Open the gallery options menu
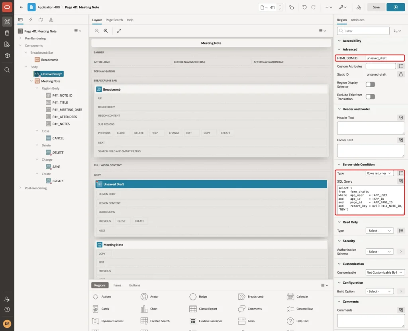 (324, 285)
